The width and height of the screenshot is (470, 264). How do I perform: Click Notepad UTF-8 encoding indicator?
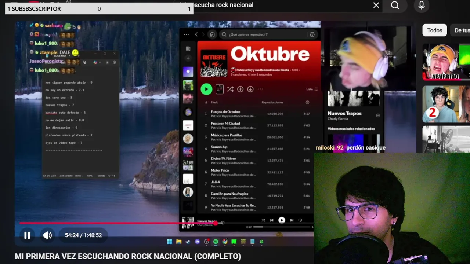pyautogui.click(x=112, y=176)
